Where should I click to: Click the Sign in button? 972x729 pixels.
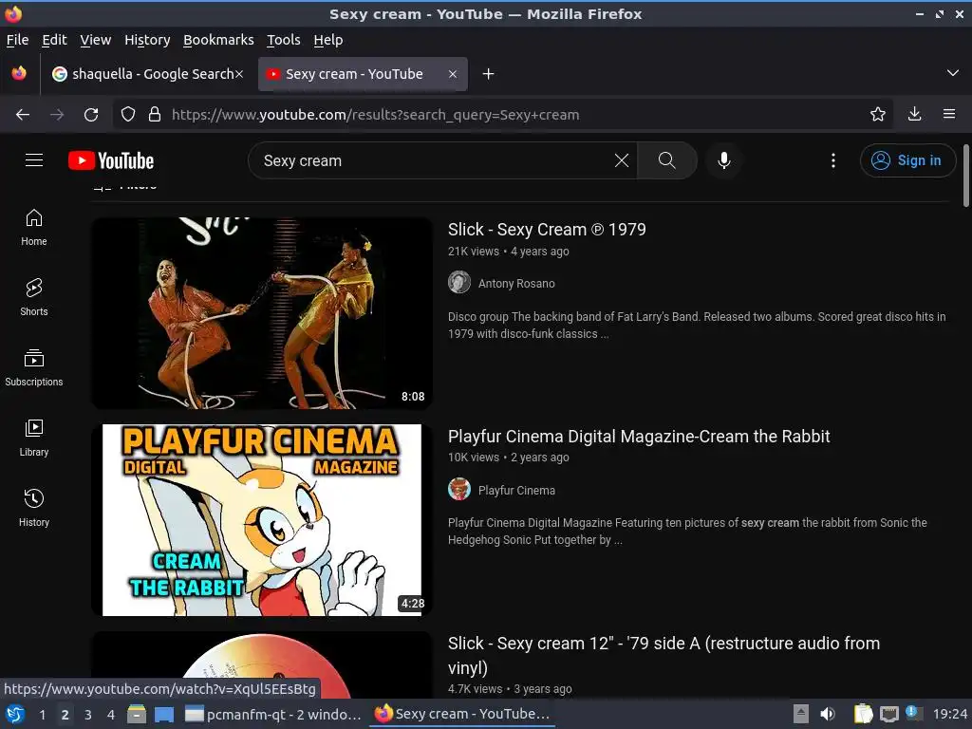tap(907, 160)
